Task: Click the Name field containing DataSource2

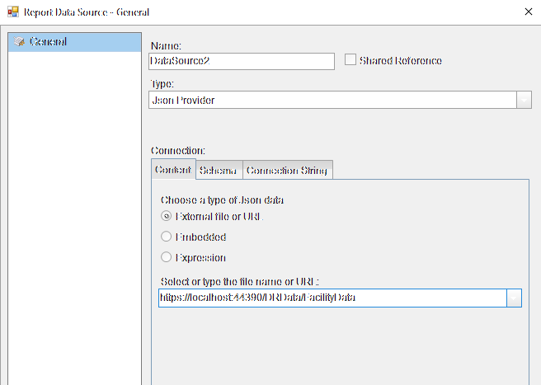Action: coord(242,61)
